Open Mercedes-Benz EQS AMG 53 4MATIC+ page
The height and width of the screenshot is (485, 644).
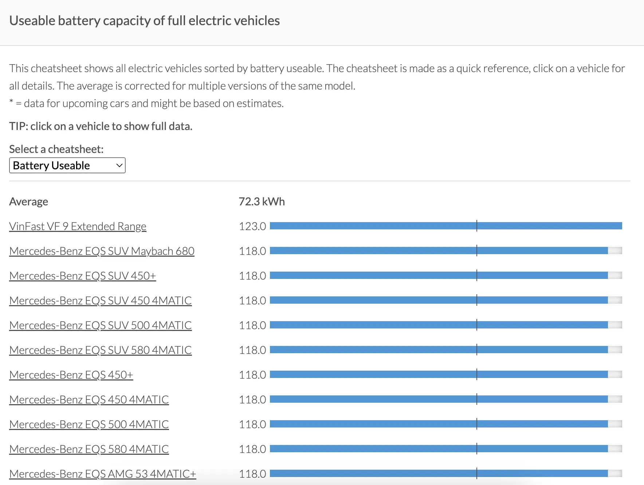[102, 474]
